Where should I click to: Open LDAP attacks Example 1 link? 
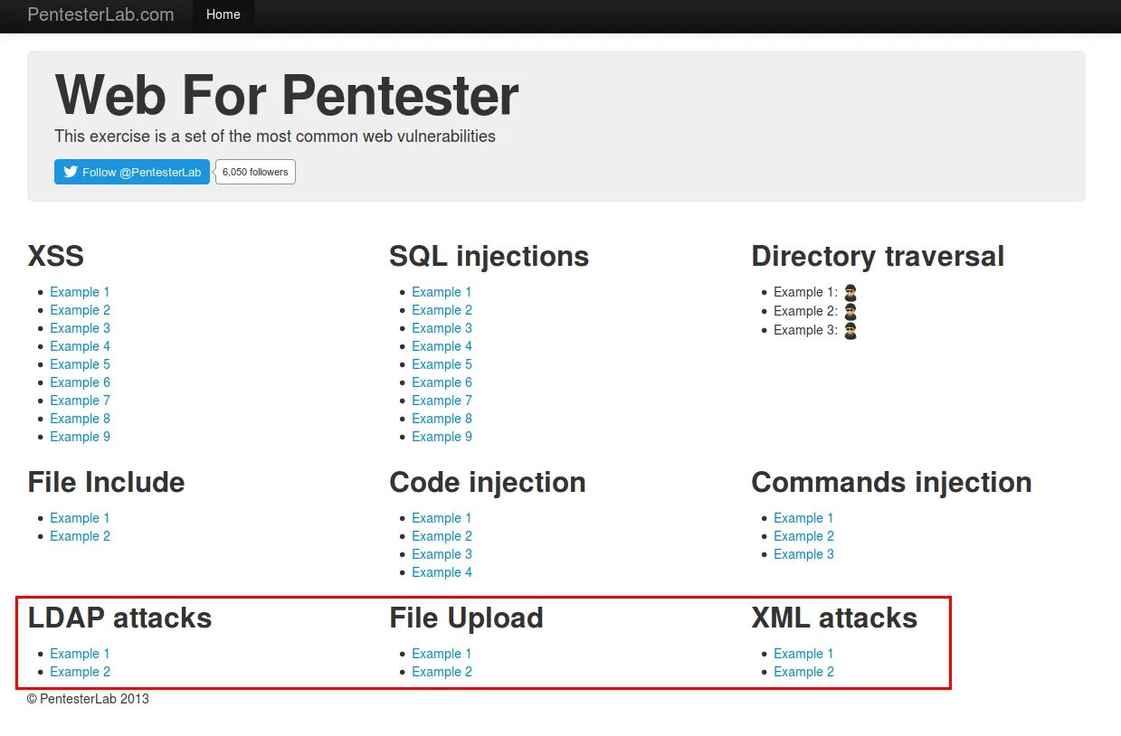pyautogui.click(x=80, y=654)
